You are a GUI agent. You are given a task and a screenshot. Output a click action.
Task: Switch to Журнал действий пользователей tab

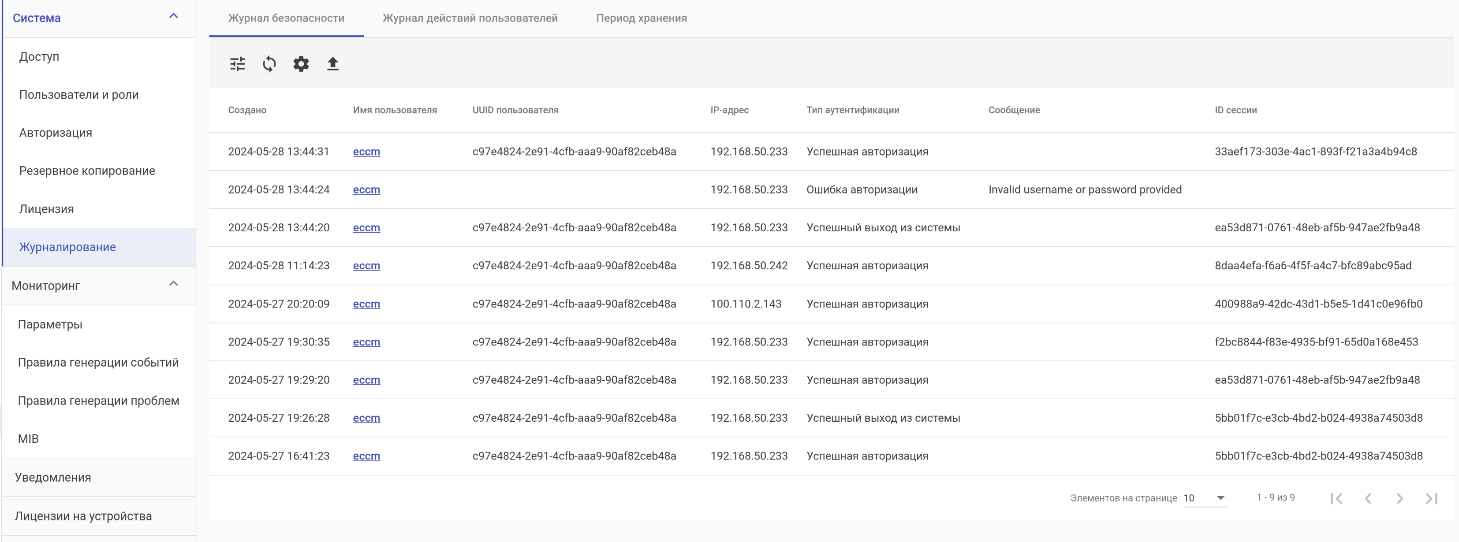pyautogui.click(x=470, y=18)
